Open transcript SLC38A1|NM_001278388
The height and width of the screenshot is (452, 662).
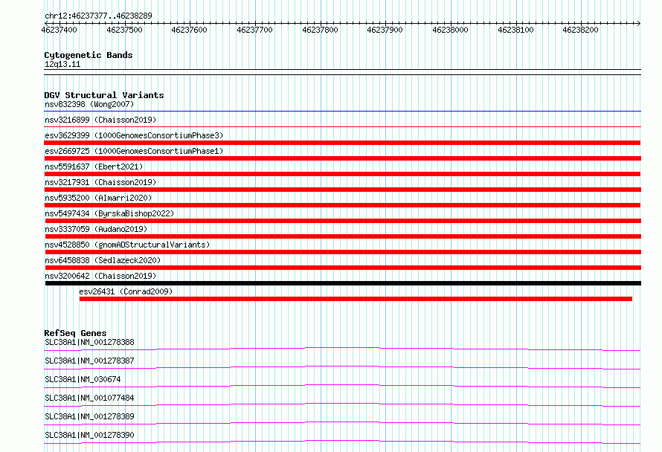89,342
